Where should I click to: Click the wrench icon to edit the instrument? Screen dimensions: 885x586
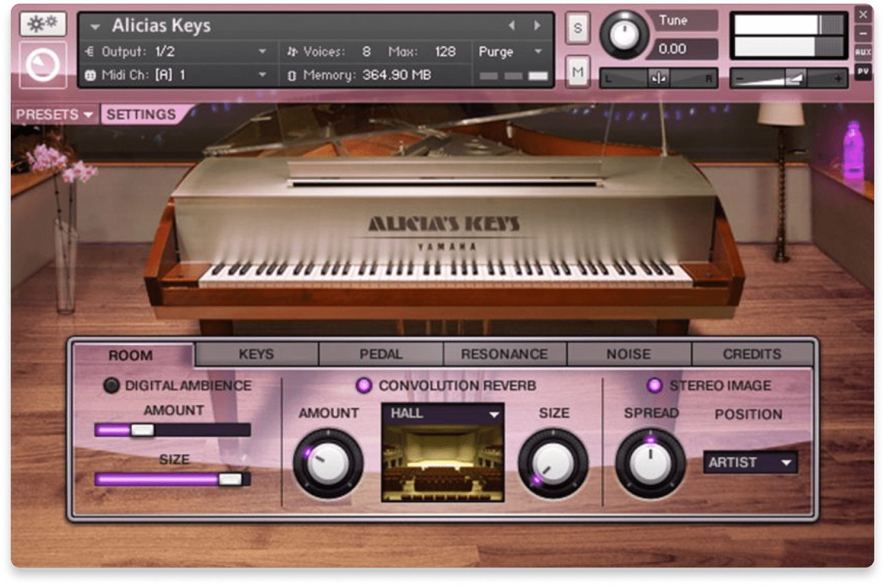coord(42,24)
